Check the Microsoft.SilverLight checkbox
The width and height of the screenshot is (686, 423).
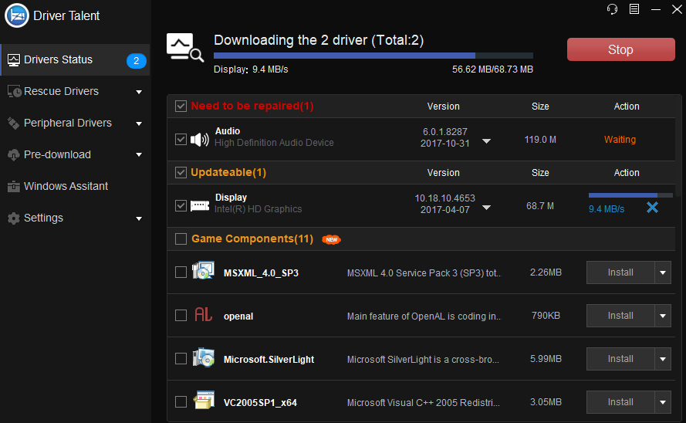[181, 359]
